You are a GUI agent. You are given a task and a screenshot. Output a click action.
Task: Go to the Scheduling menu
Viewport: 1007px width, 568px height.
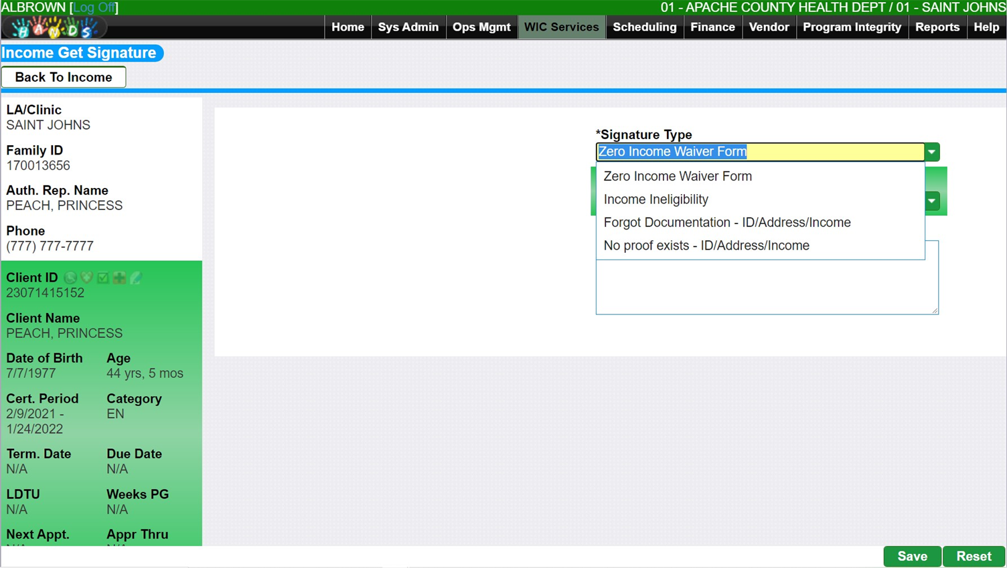(x=644, y=27)
